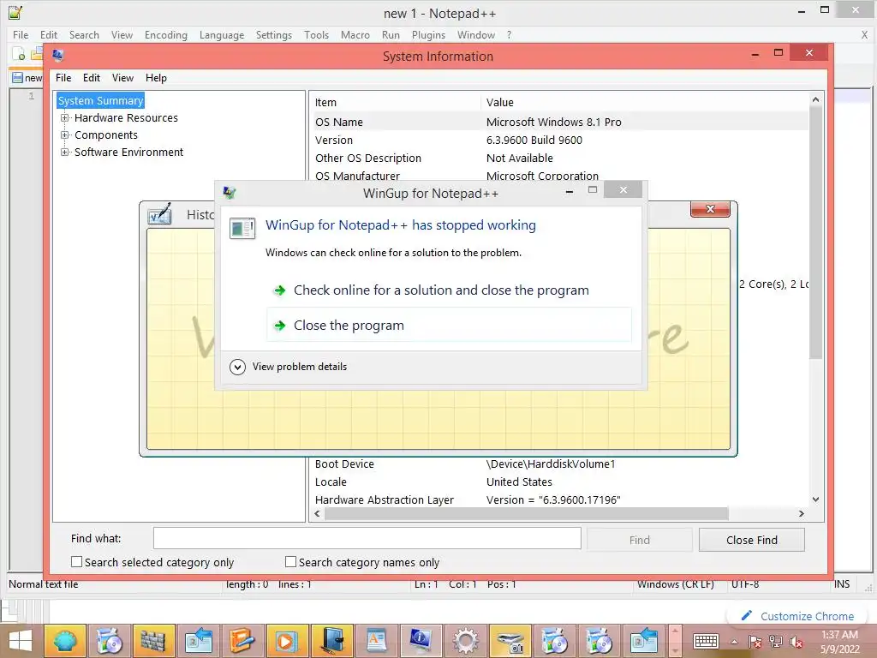
Task: Click horizontal scrollbar right arrow
Action: [x=802, y=513]
